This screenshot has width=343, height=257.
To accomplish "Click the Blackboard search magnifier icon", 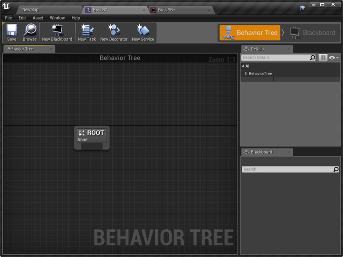I will click(336, 169).
